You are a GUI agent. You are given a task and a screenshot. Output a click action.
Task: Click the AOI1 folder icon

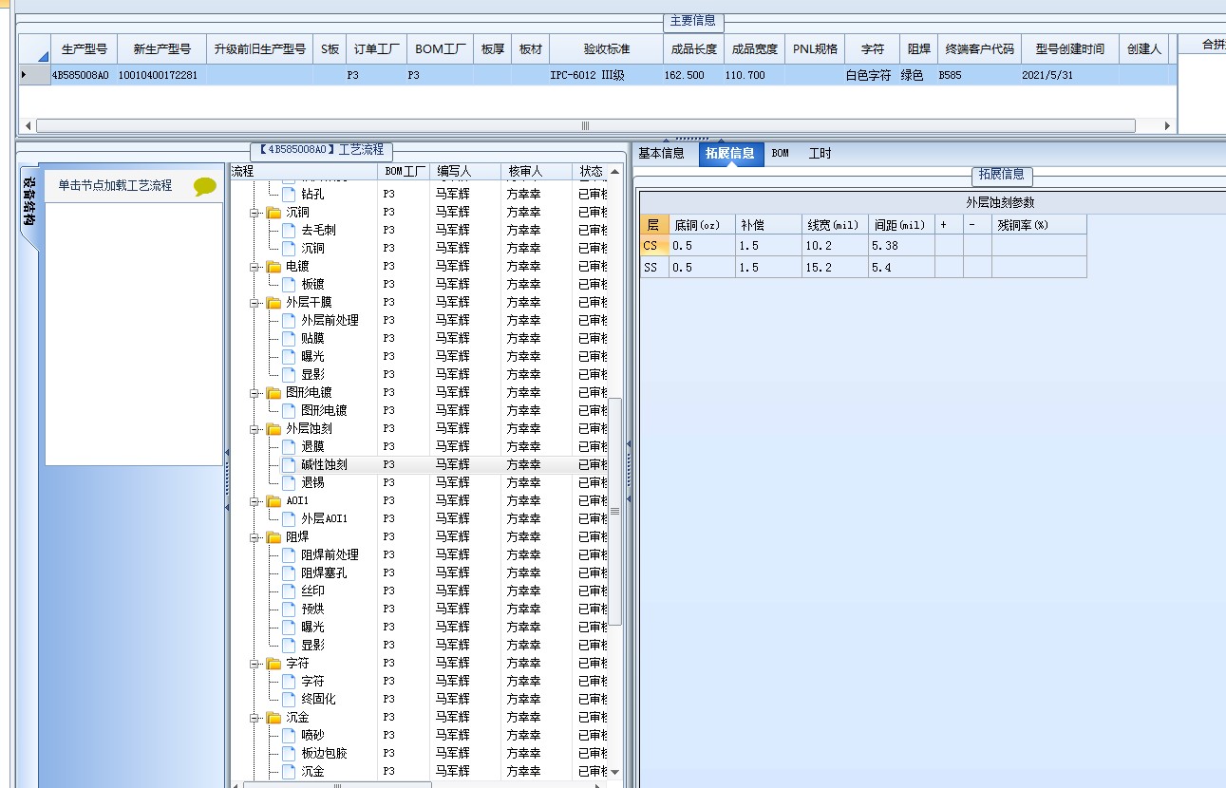tap(273, 500)
